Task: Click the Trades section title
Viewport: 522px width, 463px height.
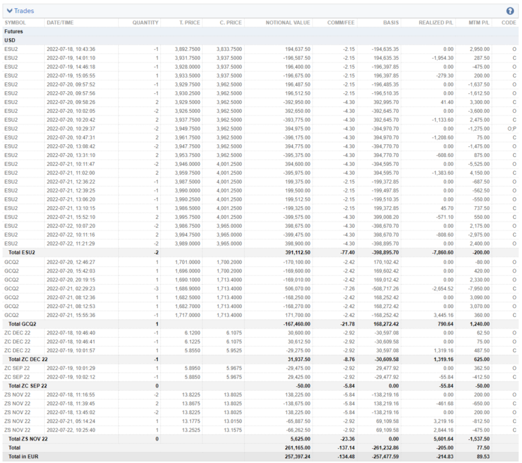Action: (24, 11)
